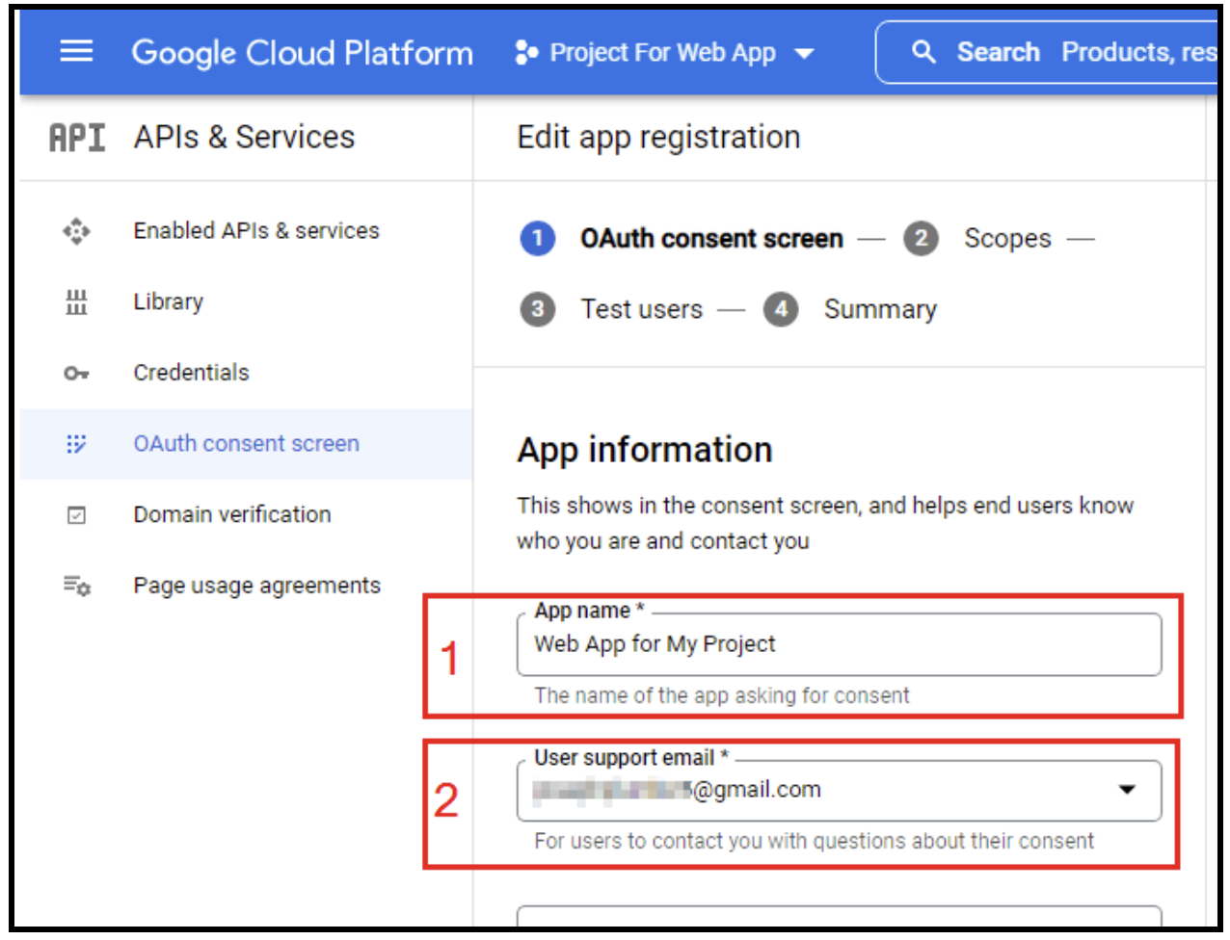Go to step 2 Scopes
The width and height of the screenshot is (1230, 940).
coord(1006,239)
